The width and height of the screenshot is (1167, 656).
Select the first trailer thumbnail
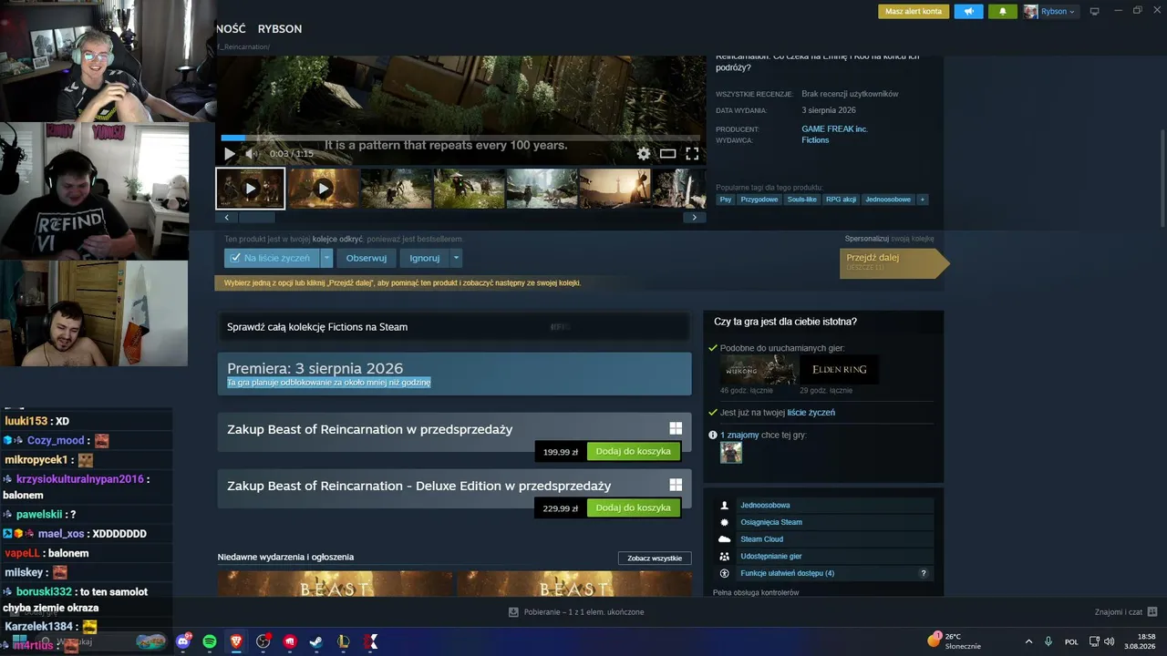coord(251,189)
